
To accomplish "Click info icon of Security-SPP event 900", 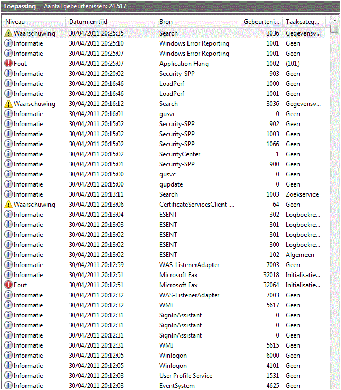I will [x=8, y=164].
